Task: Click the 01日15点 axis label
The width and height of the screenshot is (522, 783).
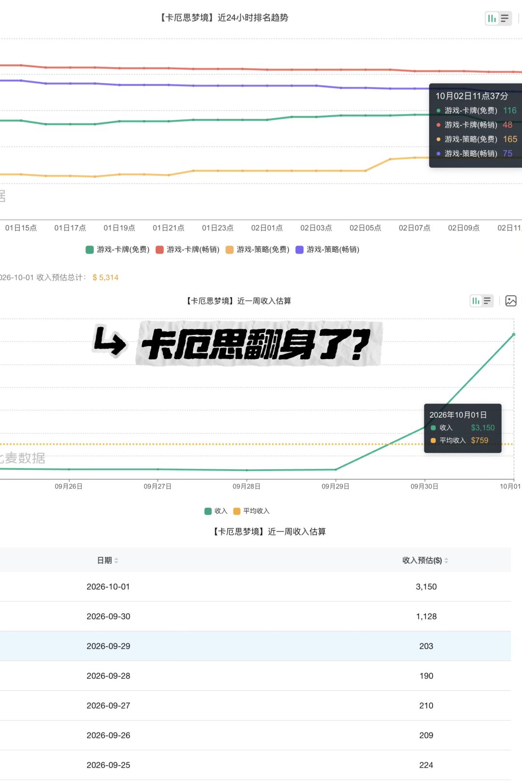Action: pos(21,228)
